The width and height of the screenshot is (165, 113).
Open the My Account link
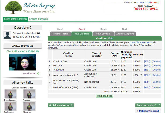[x=145, y=2]
